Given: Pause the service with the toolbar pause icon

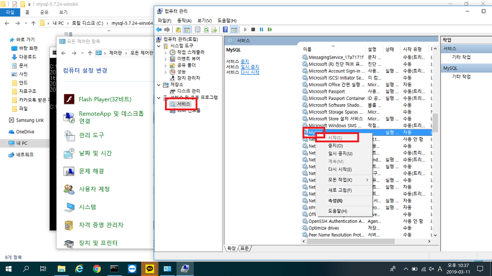Looking at the screenshot, I should [262, 29].
